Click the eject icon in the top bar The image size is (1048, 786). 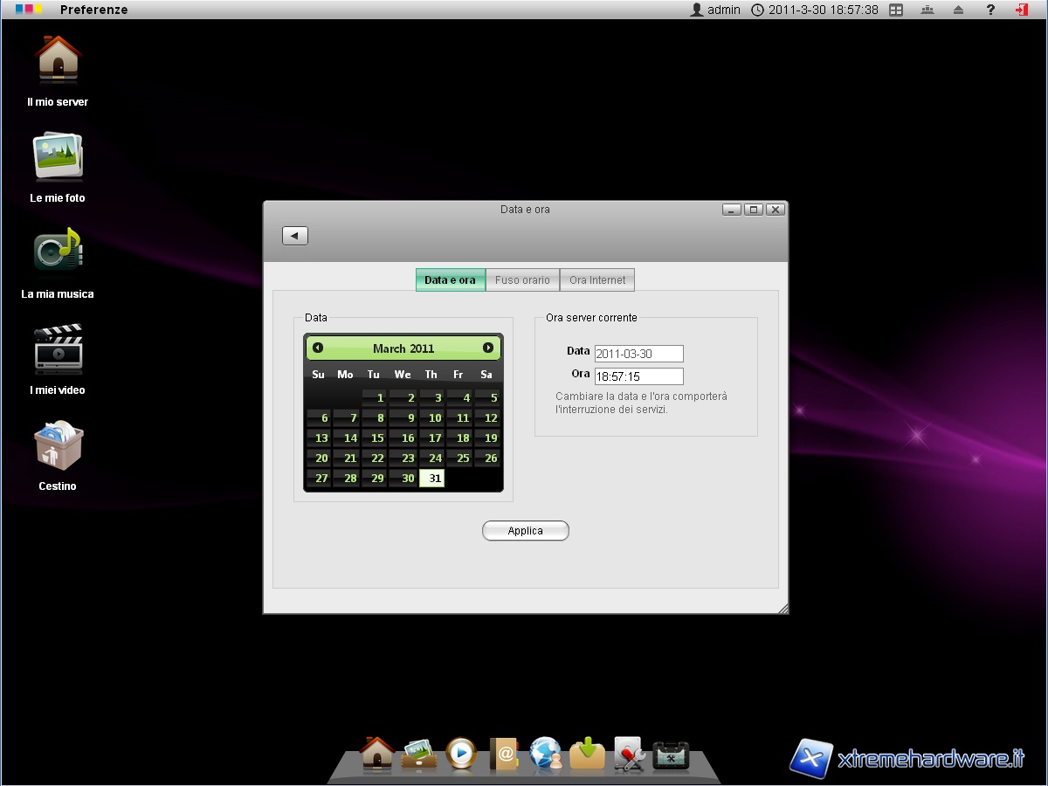point(958,10)
